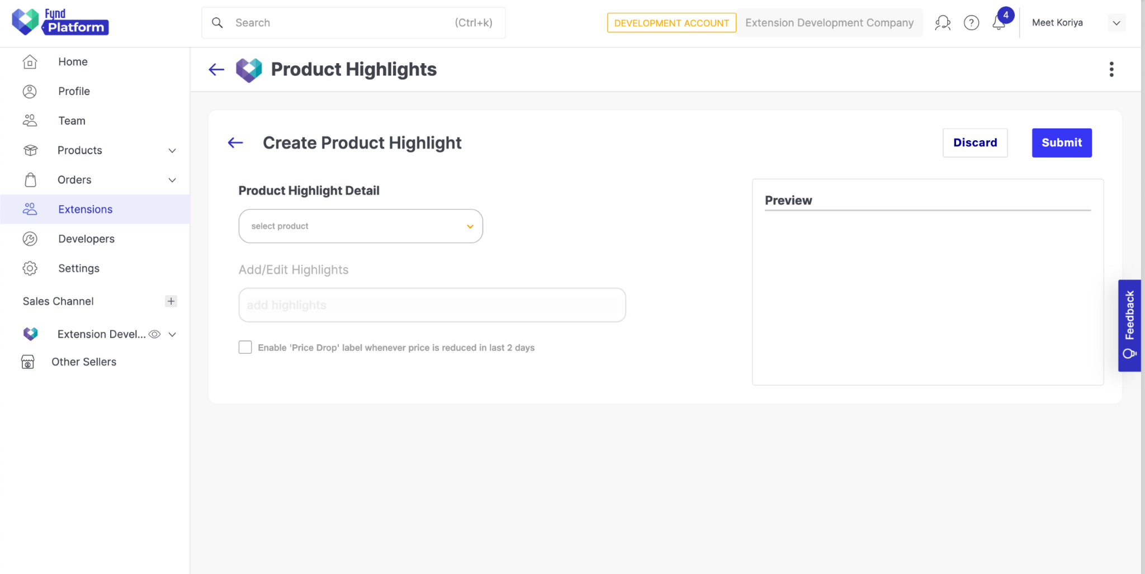The image size is (1145, 574).
Task: Click the Submit button
Action: 1062,143
